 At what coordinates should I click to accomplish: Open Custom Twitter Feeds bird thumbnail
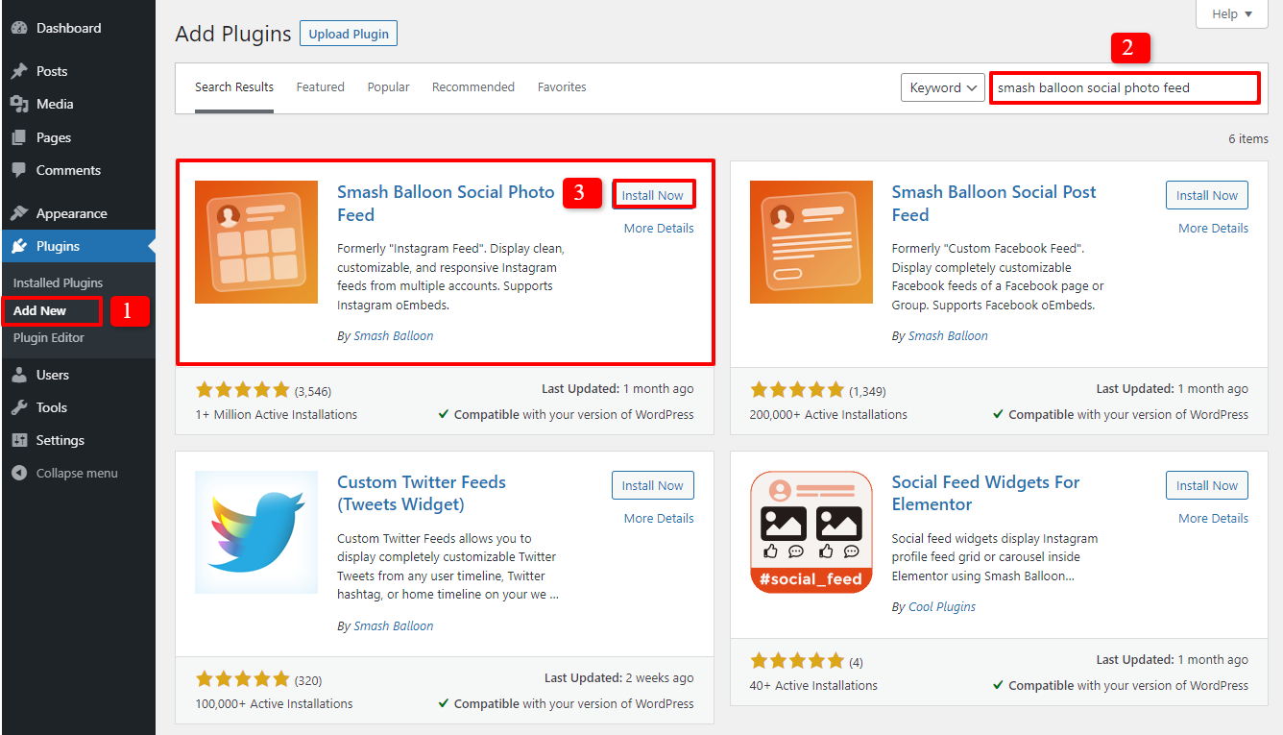(x=256, y=532)
